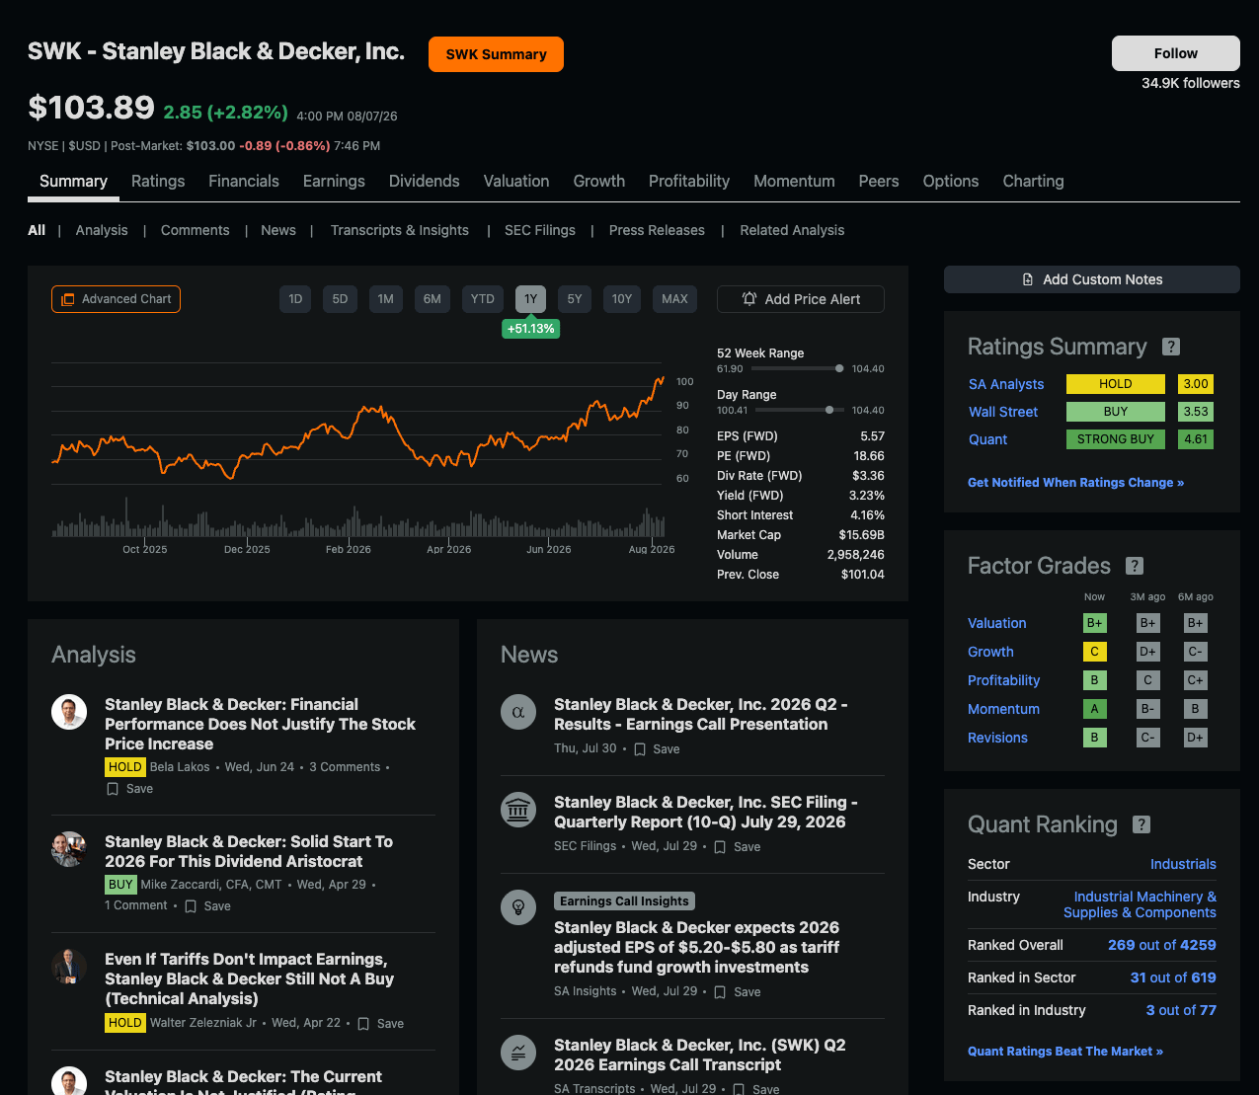Open Quant Ranking help question mark
This screenshot has height=1095, width=1259.
tap(1141, 824)
